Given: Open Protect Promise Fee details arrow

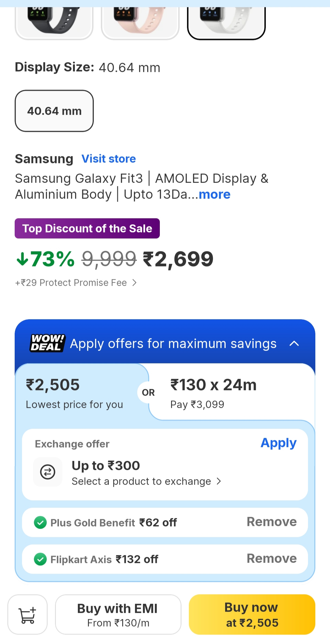Looking at the screenshot, I should pos(134,283).
